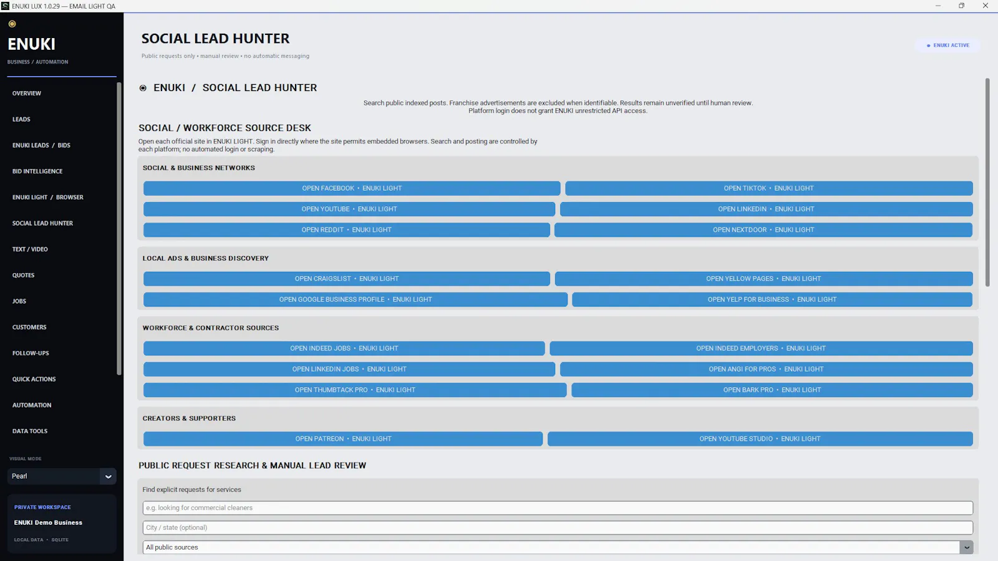
Task: Open Nextdoor in ENUKI Light
Action: 763,230
